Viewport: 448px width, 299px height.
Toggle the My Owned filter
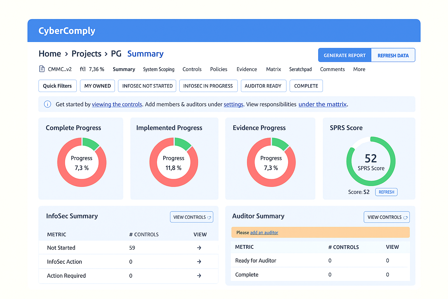coord(97,86)
